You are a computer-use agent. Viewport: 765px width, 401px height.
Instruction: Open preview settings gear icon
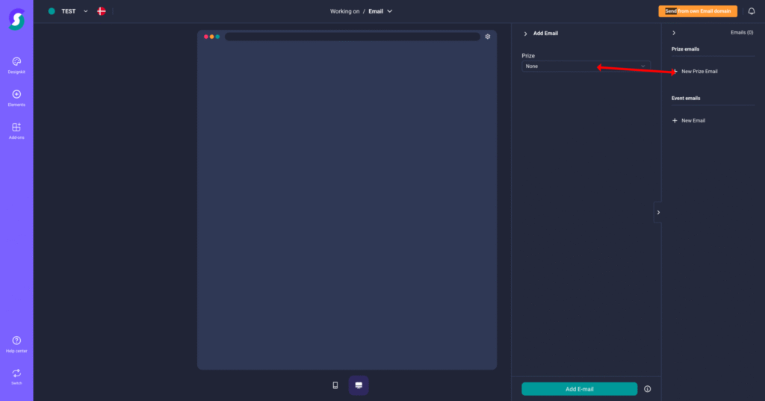[x=487, y=37]
